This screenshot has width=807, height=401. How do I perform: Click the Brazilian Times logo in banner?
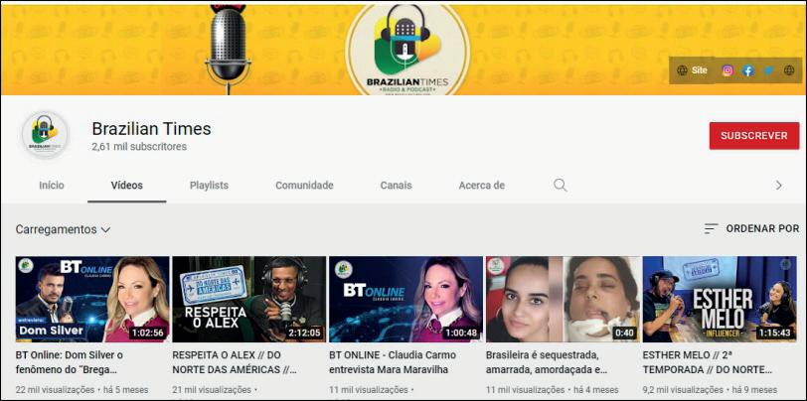(x=407, y=50)
